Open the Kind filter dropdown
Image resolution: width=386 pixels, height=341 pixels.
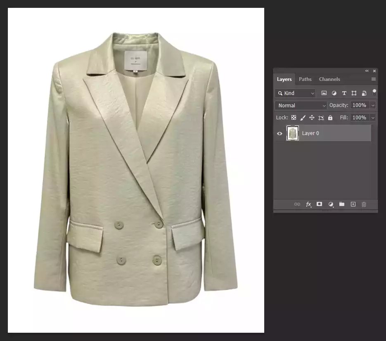[x=295, y=93]
